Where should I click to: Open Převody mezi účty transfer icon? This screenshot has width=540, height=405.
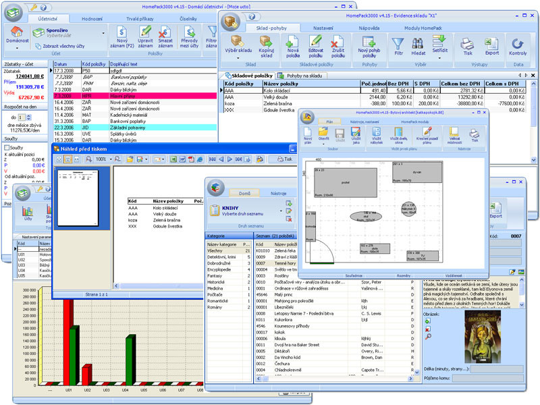[x=190, y=32]
